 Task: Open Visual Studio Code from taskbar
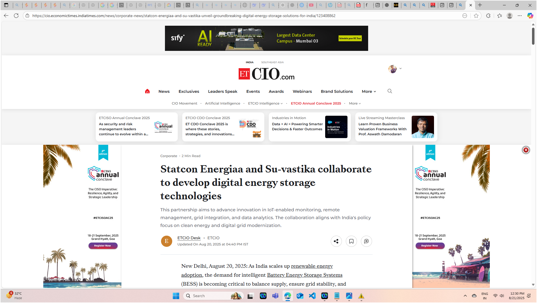pyautogui.click(x=312, y=296)
